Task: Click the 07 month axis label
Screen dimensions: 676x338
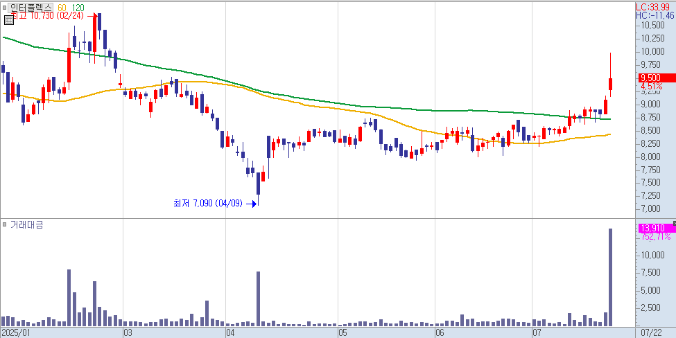Action: pos(537,333)
